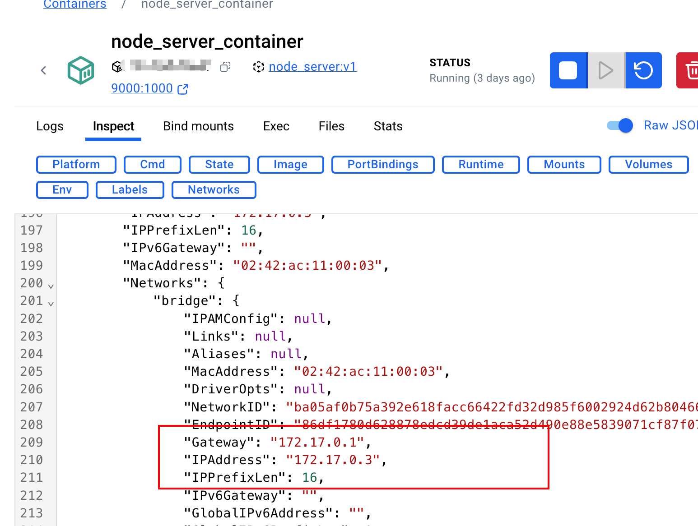Switch to the Logs tab
The width and height of the screenshot is (698, 526).
click(x=50, y=126)
